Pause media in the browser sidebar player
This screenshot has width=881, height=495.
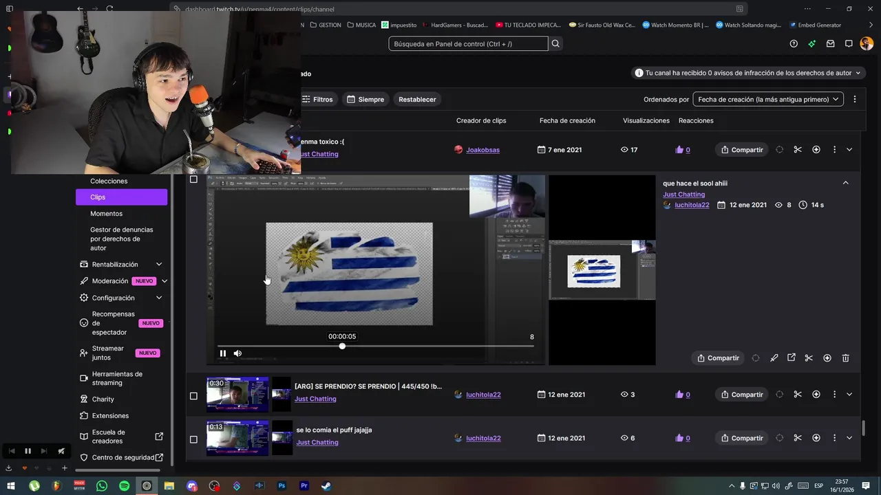coord(28,451)
